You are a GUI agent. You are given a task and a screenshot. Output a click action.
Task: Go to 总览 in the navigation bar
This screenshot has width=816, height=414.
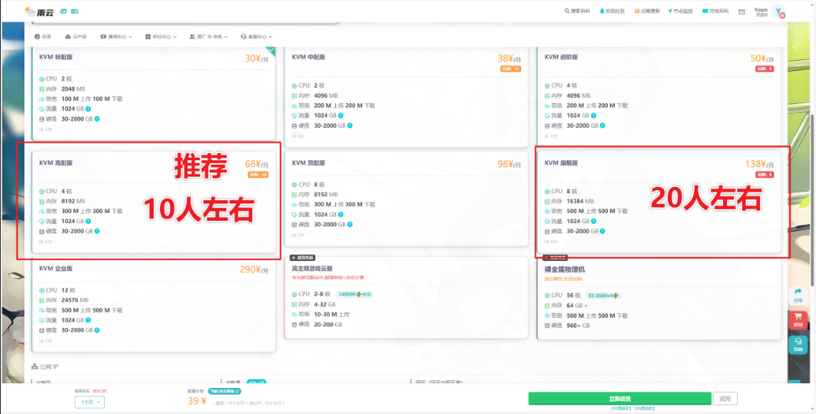coord(43,36)
